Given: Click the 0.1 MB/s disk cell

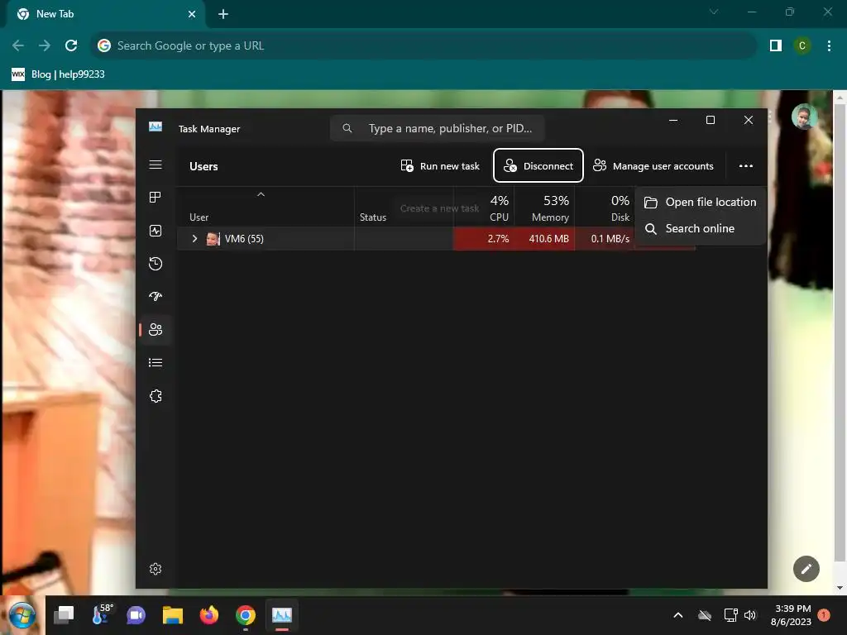Looking at the screenshot, I should [605, 239].
